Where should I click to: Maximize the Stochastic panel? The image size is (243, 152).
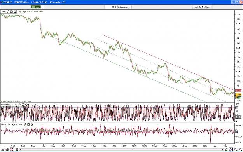(23, 105)
